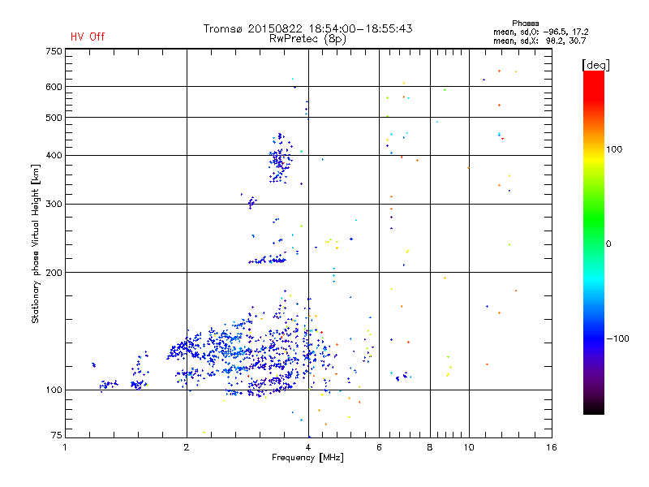The width and height of the screenshot is (649, 487).
Task: Click the x-axis '1' tick label
Action: (65, 447)
